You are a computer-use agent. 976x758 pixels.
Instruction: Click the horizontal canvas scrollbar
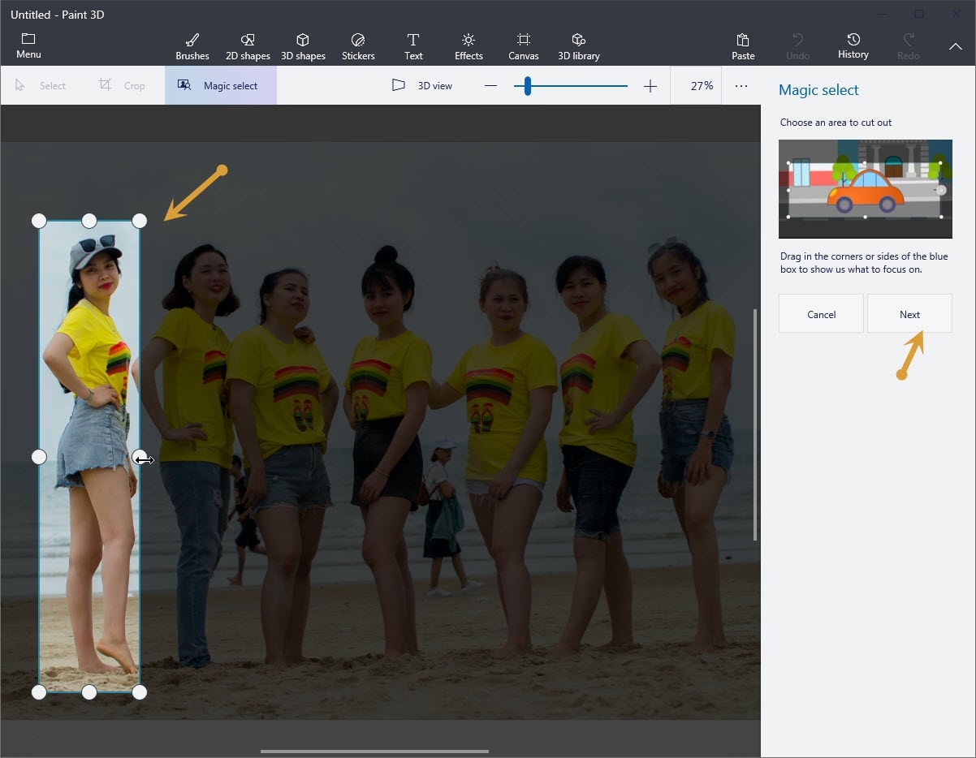pyautogui.click(x=374, y=752)
